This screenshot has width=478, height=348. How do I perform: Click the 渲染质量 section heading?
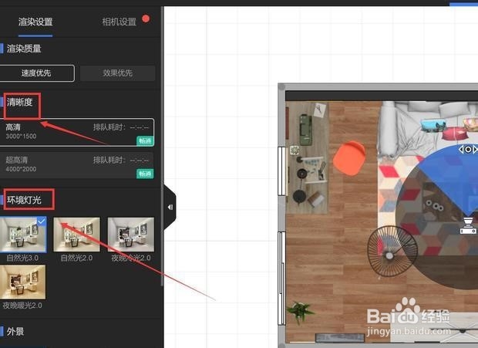point(24,49)
